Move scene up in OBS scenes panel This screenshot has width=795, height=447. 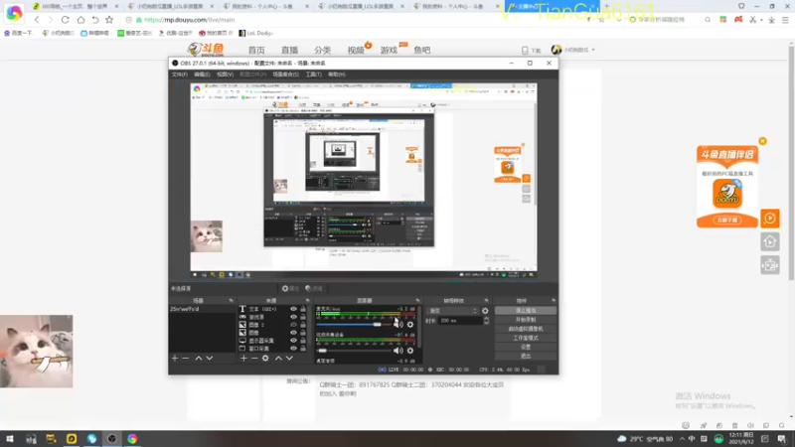[199, 359]
